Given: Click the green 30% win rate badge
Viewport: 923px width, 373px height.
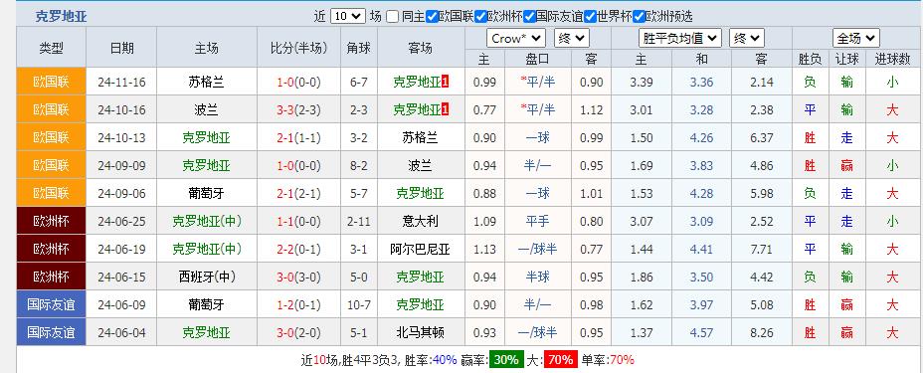Looking at the screenshot, I should pyautogui.click(x=506, y=359).
